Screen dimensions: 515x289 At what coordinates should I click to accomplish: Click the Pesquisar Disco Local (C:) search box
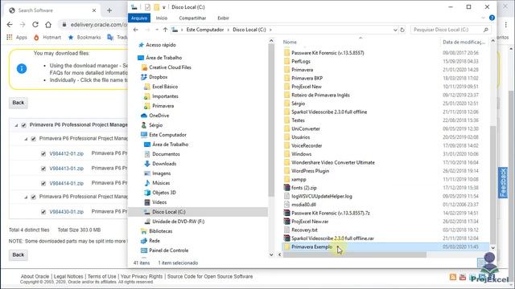point(450,30)
